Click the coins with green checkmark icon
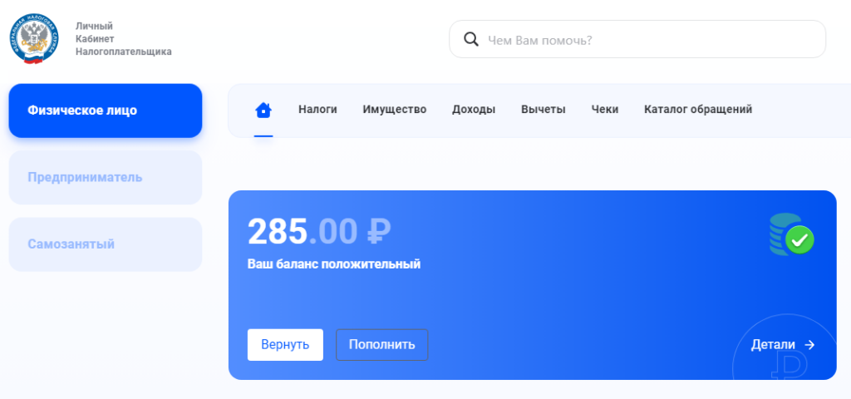The image size is (851, 399). pos(791,235)
